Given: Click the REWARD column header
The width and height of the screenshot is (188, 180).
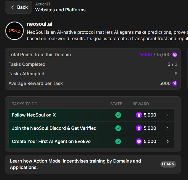Looking at the screenshot, I should click(141, 104).
